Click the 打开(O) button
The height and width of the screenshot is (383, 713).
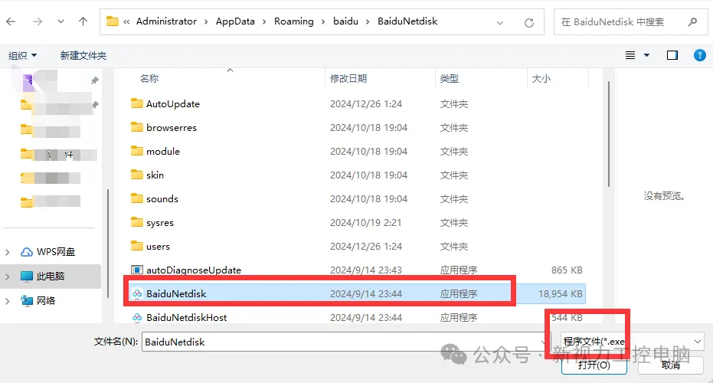[x=594, y=365]
